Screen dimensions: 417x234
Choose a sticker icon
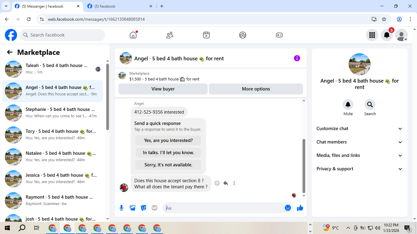pyautogui.click(x=143, y=208)
